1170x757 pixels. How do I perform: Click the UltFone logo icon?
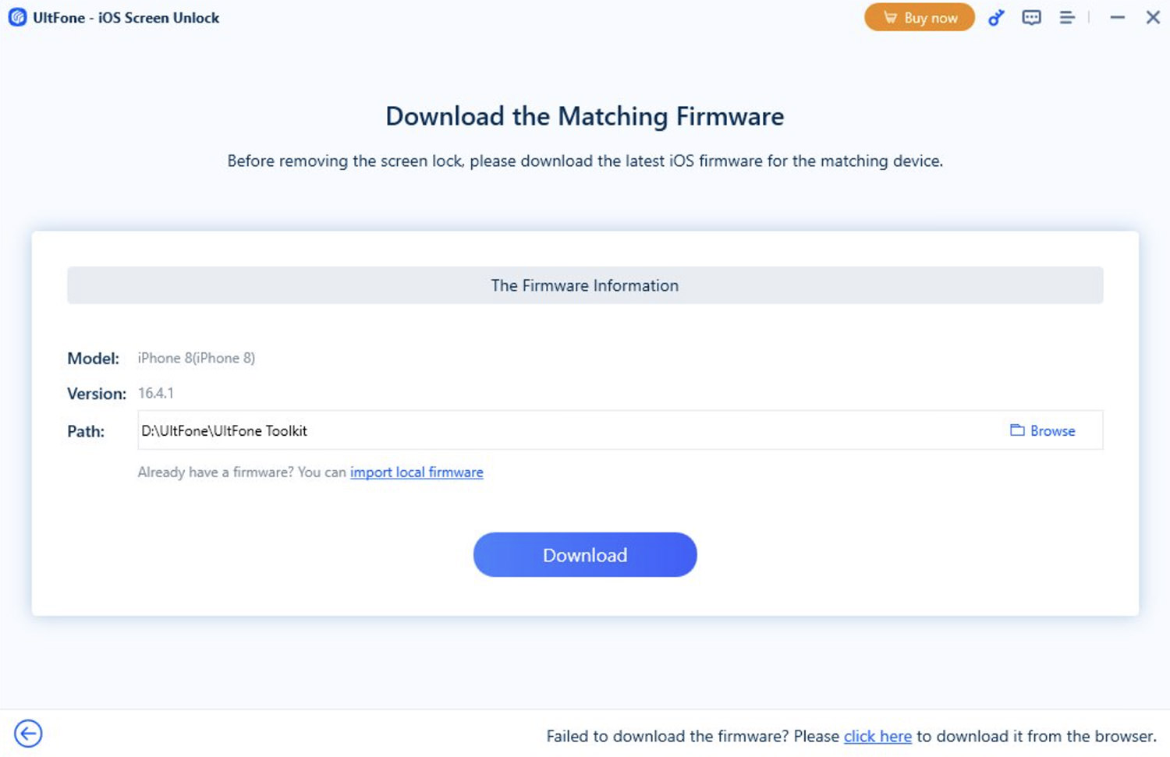pos(17,17)
